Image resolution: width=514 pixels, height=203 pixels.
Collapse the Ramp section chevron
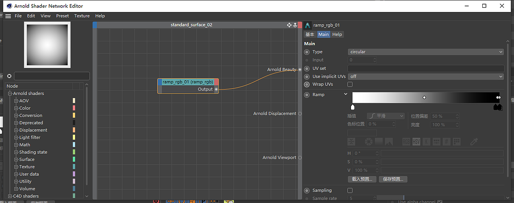click(346, 94)
